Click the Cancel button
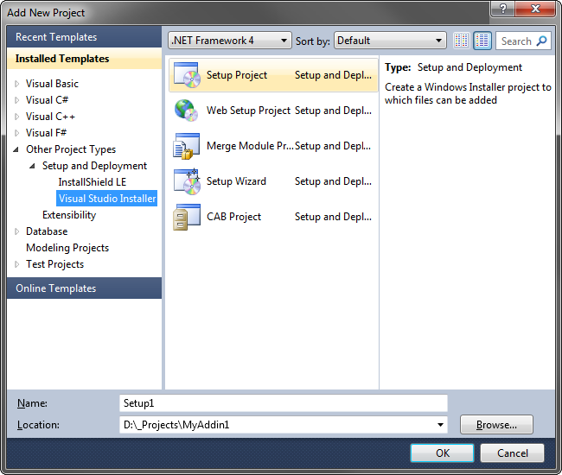Image resolution: width=562 pixels, height=475 pixels. (x=512, y=453)
